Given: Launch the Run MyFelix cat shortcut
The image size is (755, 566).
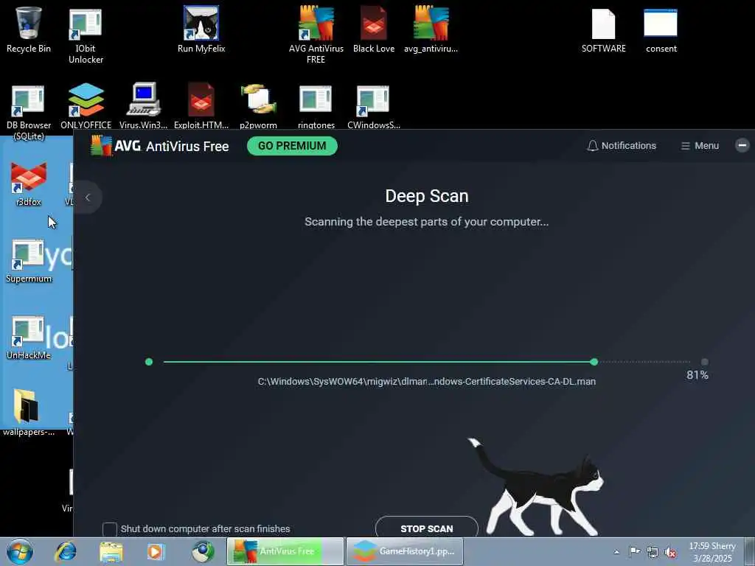Looking at the screenshot, I should pyautogui.click(x=201, y=29).
